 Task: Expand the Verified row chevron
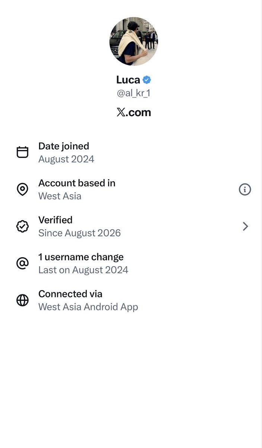(245, 226)
